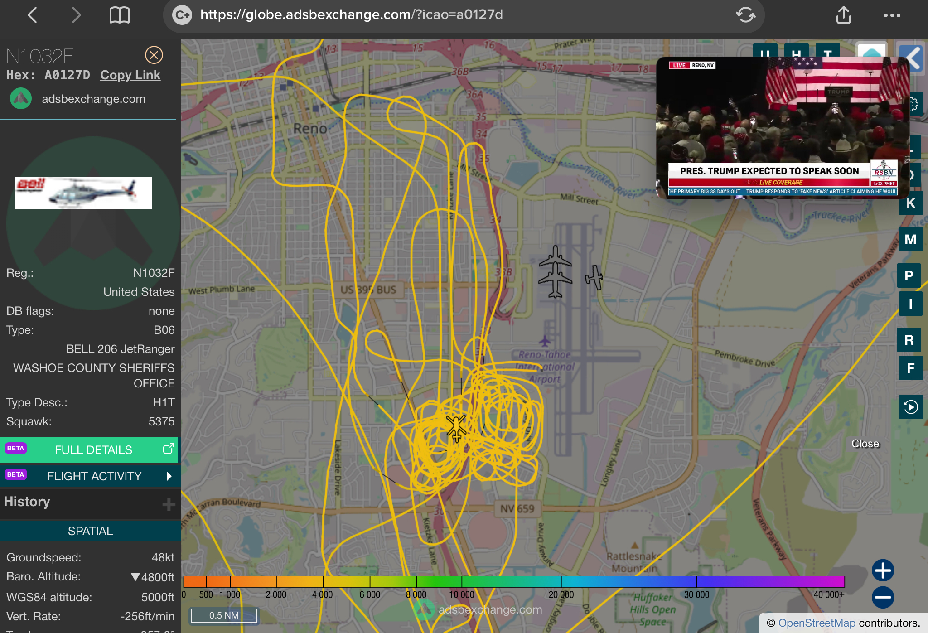
Task: Click the Reno-Tahoe International Airport label
Action: (546, 367)
